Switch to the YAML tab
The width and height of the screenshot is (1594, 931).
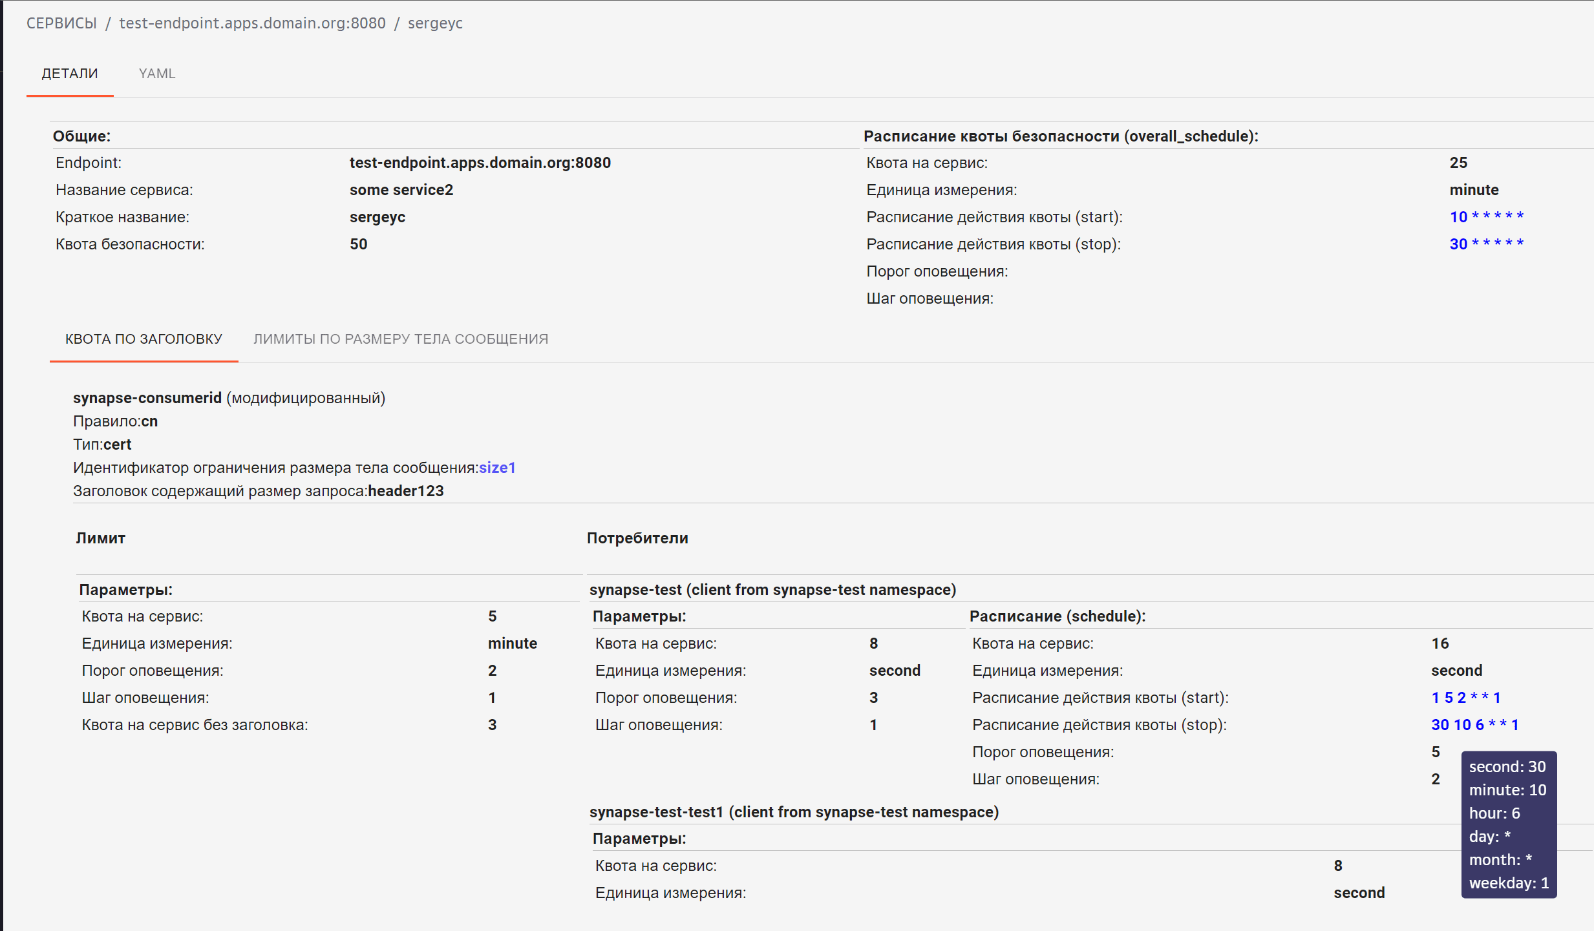point(157,74)
